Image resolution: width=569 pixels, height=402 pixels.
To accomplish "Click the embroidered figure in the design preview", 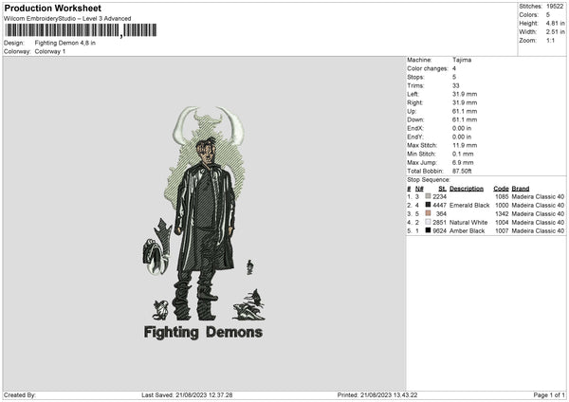I will (x=205, y=227).
